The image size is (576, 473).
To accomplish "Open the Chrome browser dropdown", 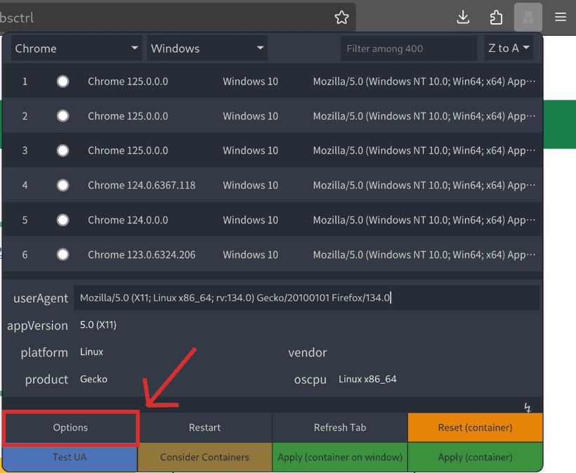I will pyautogui.click(x=75, y=48).
